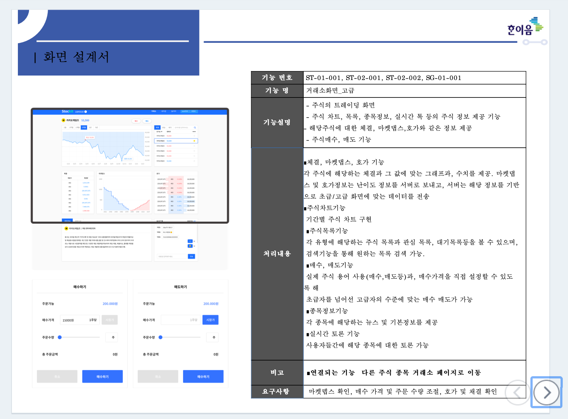Select the 3개월 chart period tab
This screenshot has height=419, width=568.
pyautogui.click(x=84, y=128)
